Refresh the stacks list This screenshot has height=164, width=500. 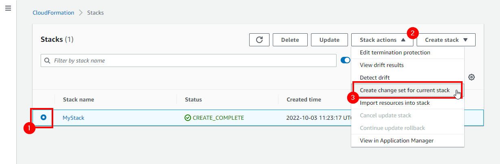(259, 40)
